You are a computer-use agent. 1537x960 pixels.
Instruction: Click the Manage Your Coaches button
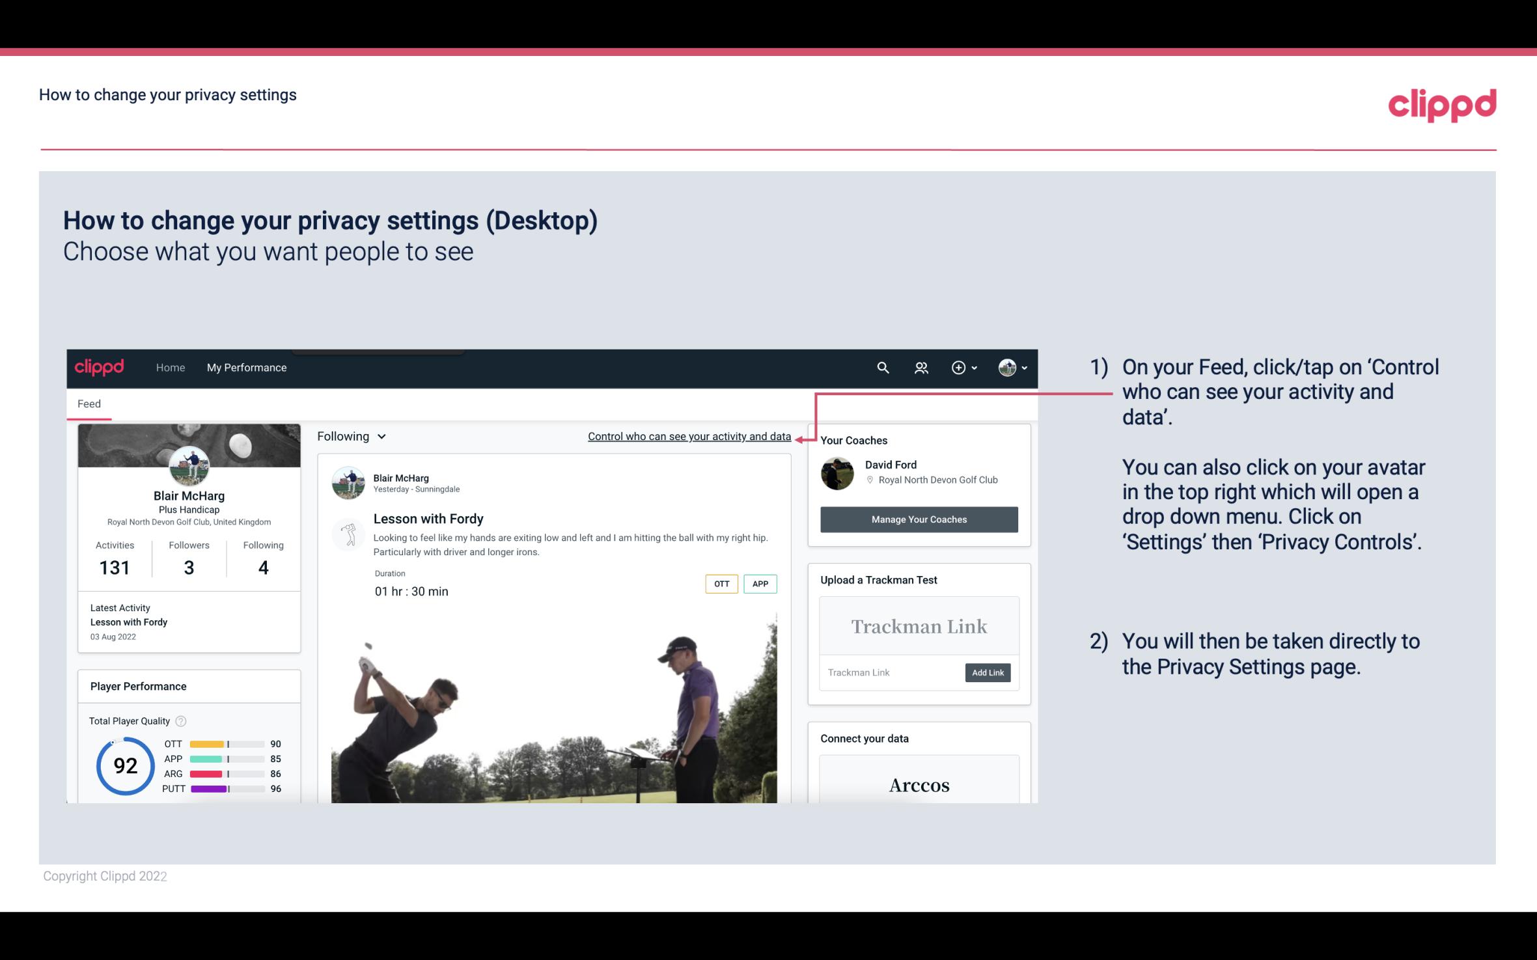[x=918, y=519]
